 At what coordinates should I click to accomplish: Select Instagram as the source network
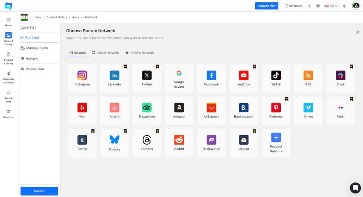point(82,79)
